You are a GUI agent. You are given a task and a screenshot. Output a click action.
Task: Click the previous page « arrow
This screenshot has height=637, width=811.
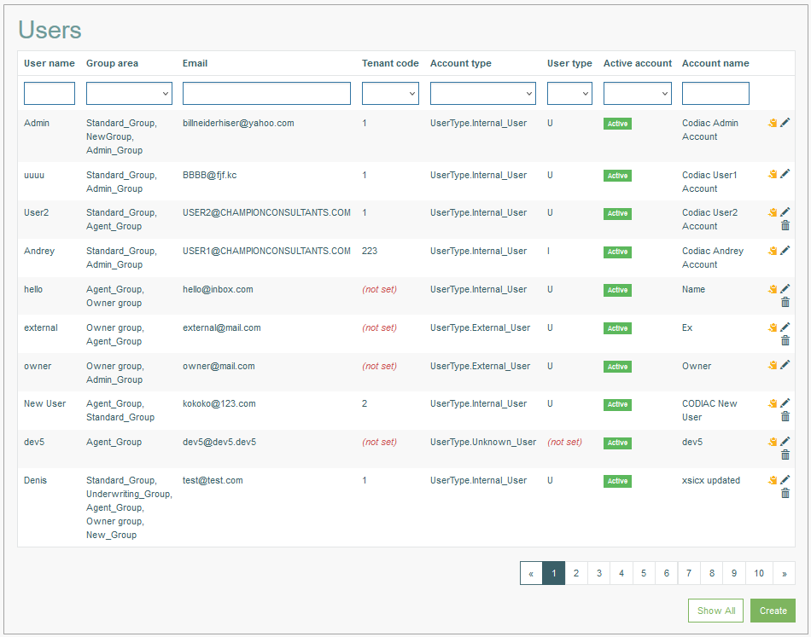(x=531, y=573)
